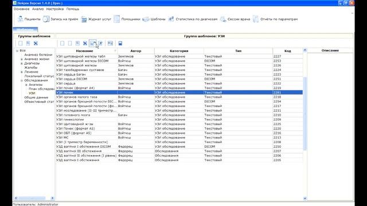Select Анамнез болезни in the groups tree

pos(38,55)
